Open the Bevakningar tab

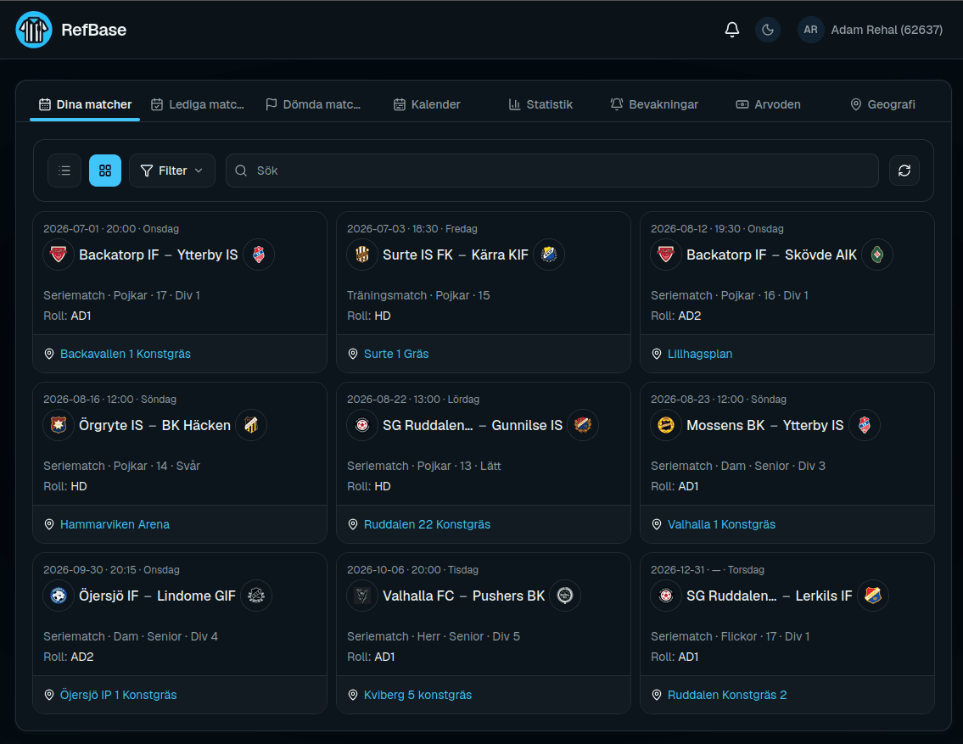tap(654, 104)
